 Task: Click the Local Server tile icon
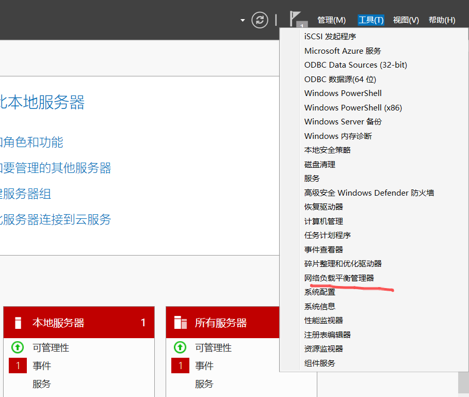pyautogui.click(x=18, y=323)
